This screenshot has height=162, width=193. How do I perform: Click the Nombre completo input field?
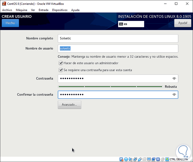pos(118,38)
